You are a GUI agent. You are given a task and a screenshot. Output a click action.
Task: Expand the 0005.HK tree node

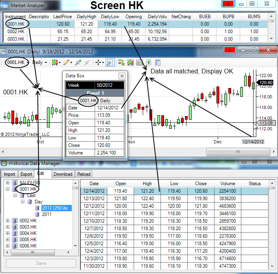pyautogui.click(x=7, y=240)
